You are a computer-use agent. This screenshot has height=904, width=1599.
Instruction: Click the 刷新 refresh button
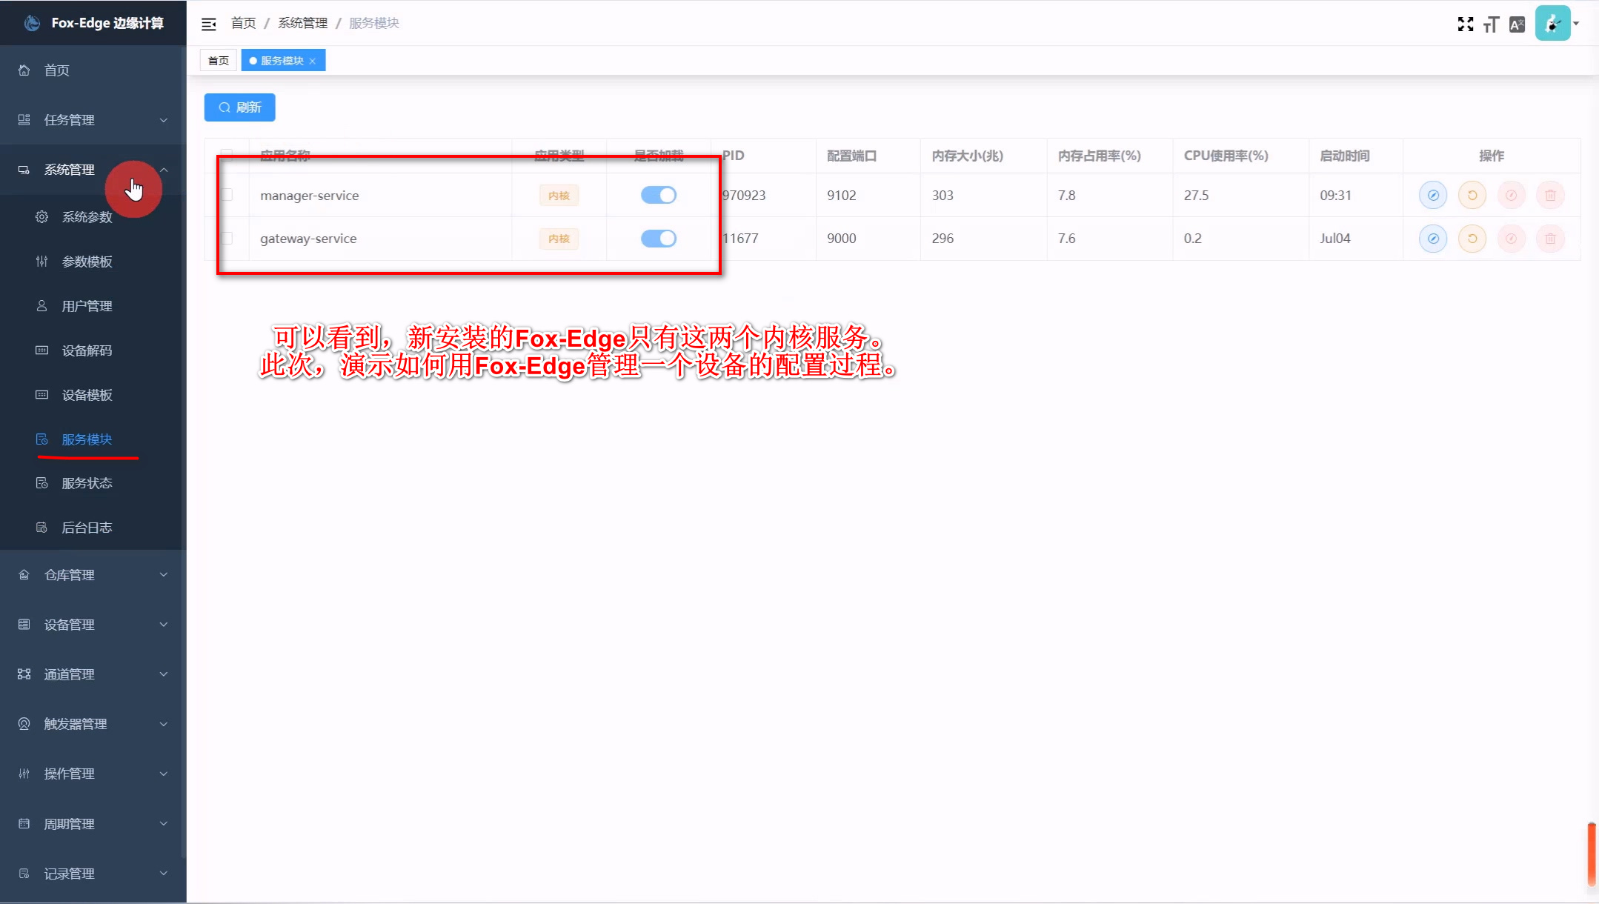tap(239, 107)
